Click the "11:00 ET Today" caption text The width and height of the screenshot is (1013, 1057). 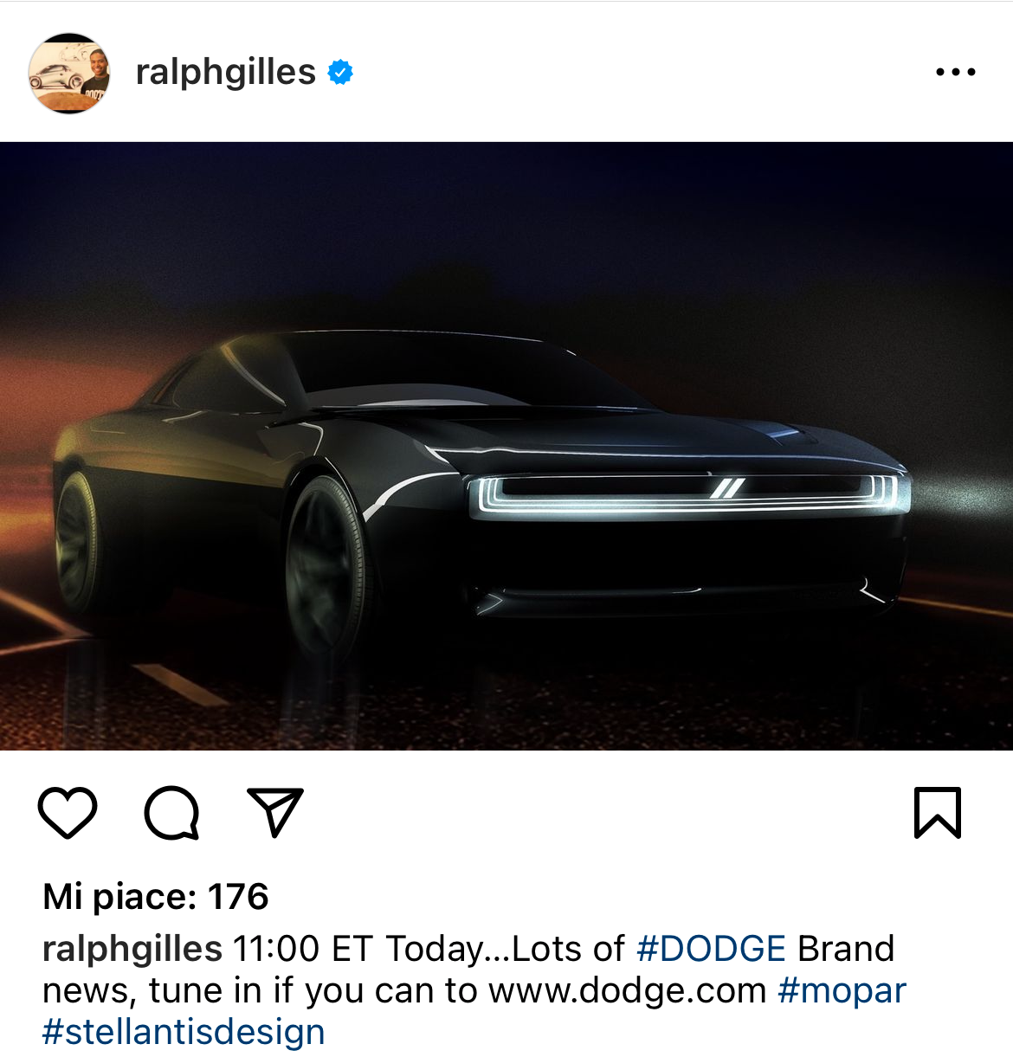click(360, 949)
